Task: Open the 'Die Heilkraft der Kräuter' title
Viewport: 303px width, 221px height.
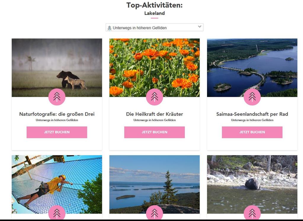Action: click(x=154, y=114)
